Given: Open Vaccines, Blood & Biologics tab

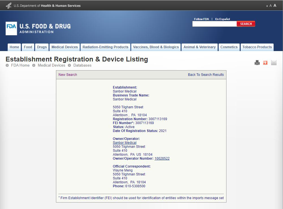Looking at the screenshot, I should (156, 47).
